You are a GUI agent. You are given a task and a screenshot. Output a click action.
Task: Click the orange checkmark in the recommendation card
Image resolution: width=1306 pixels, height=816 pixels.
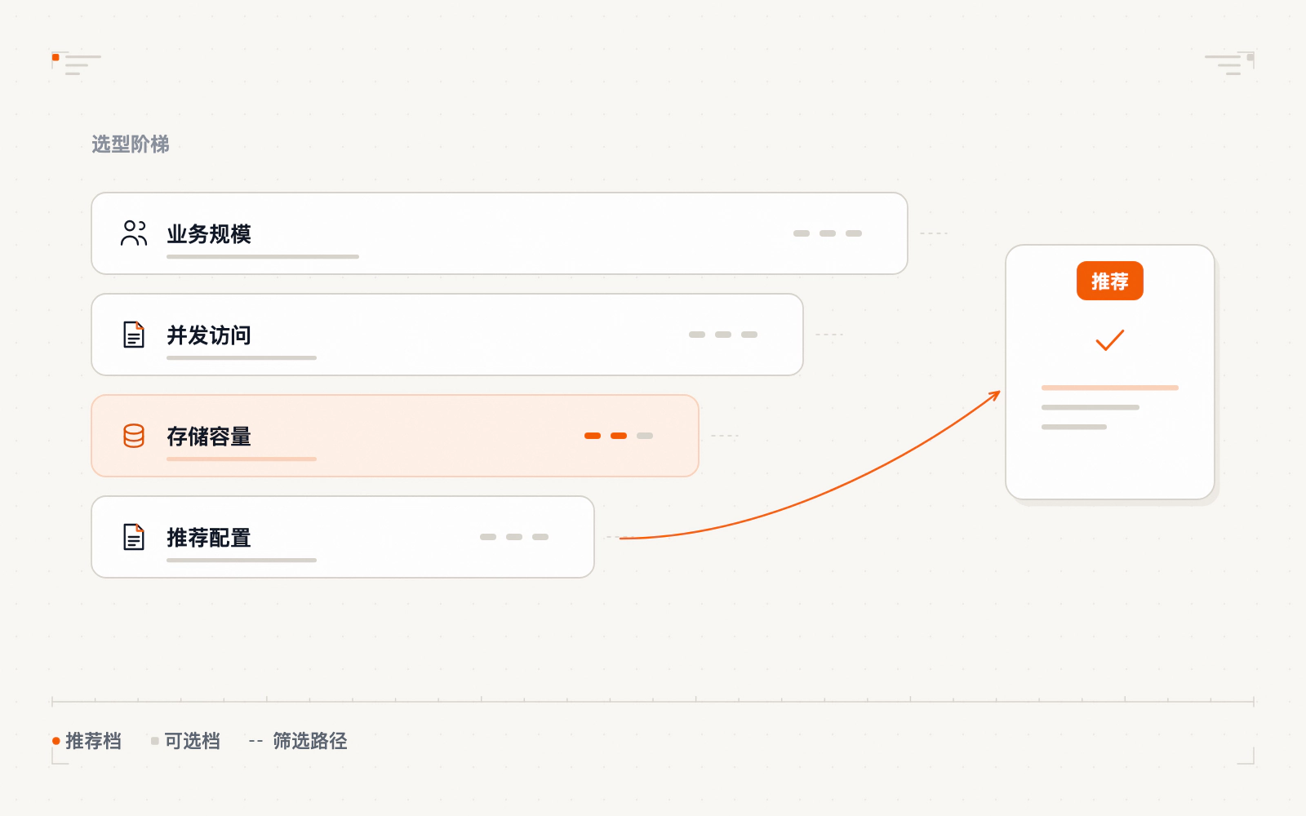[1110, 339]
